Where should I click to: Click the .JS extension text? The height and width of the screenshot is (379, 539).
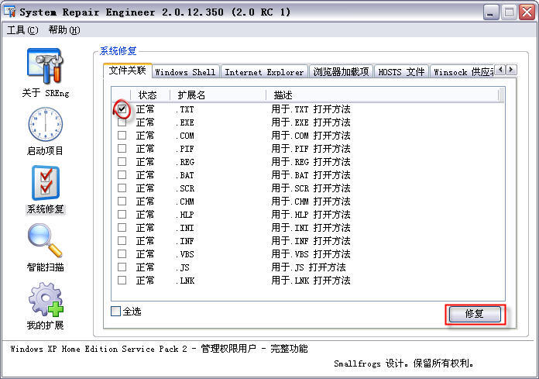183,267
